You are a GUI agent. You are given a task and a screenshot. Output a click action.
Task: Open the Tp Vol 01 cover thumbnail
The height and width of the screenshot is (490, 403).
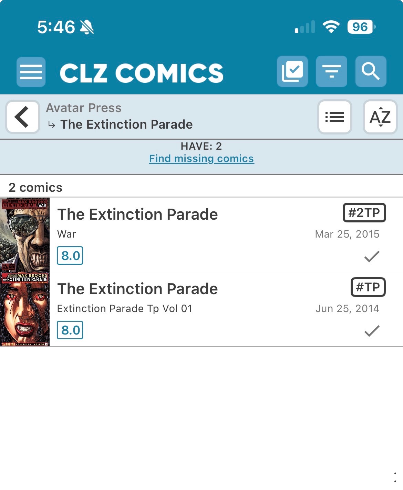25,309
